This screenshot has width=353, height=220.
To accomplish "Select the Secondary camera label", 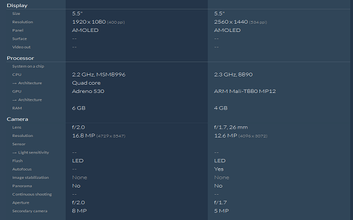I will point(30,211).
